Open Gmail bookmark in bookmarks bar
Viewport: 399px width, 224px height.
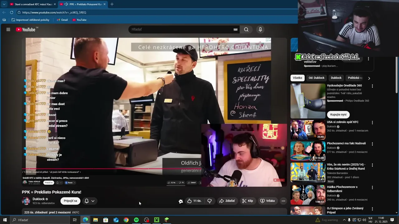tap(62, 20)
